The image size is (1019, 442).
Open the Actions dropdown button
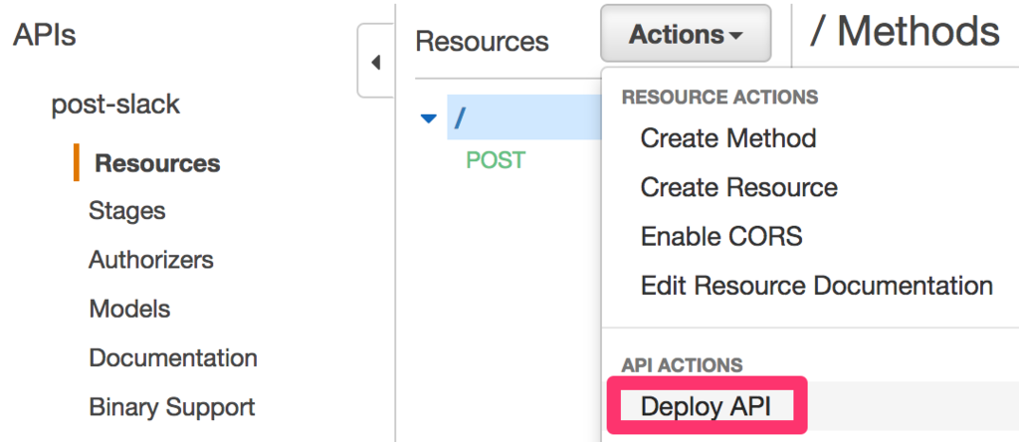(686, 34)
